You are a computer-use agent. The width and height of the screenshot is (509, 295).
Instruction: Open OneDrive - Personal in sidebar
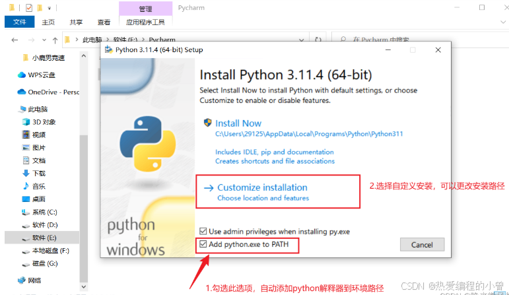tap(48, 92)
